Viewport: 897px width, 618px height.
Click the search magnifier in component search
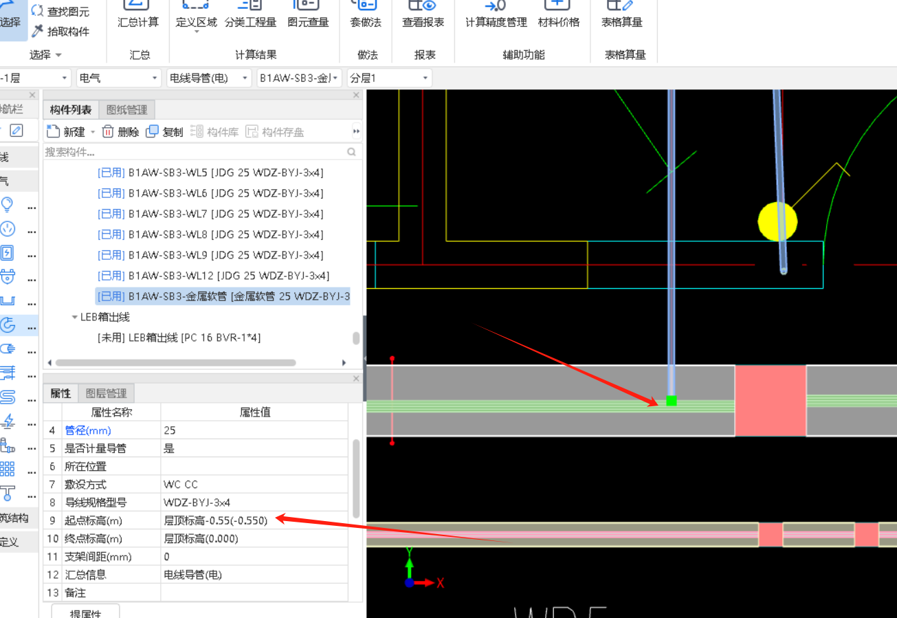[x=351, y=152]
